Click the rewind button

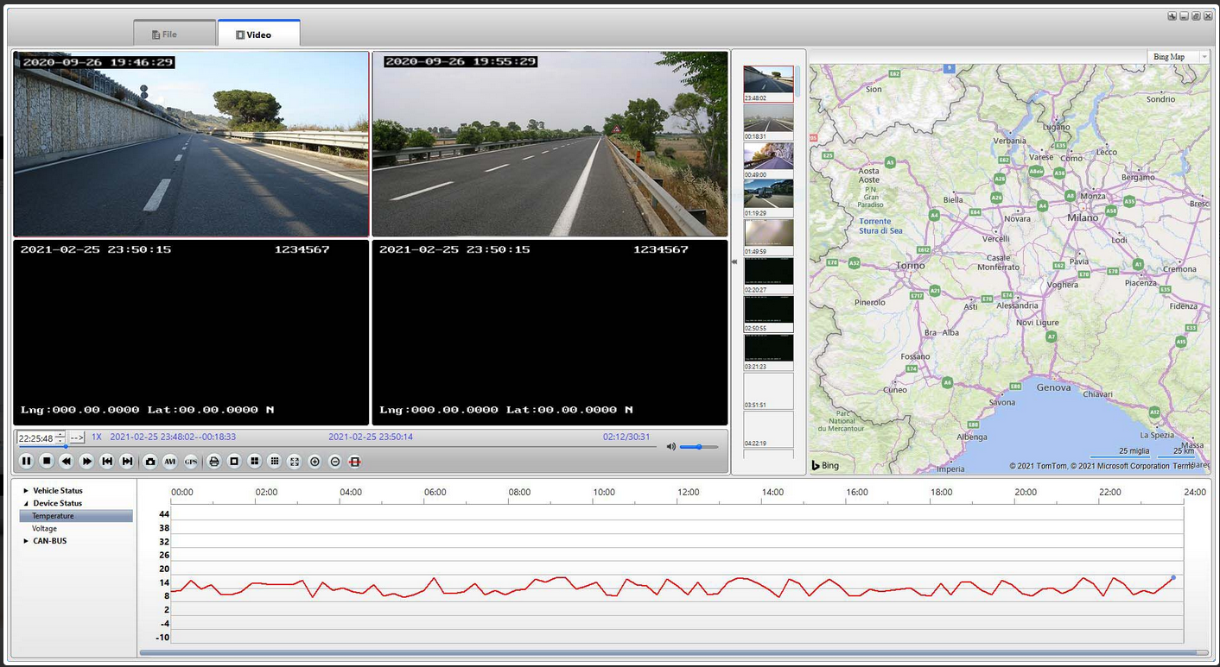coord(67,462)
